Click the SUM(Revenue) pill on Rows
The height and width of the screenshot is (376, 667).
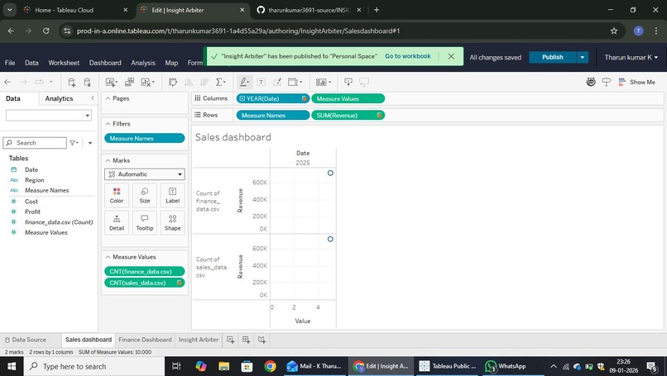click(x=348, y=115)
